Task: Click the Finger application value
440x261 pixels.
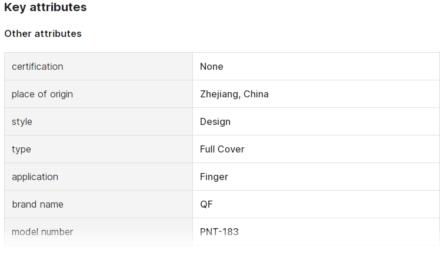Action: pos(214,177)
